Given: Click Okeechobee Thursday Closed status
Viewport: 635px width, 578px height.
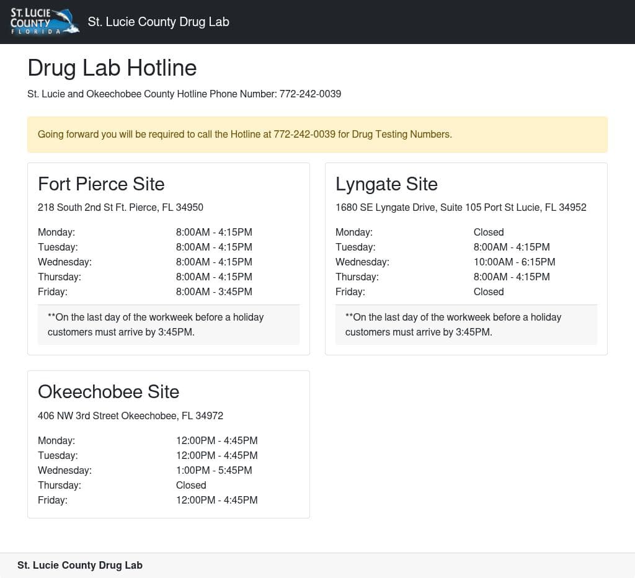Looking at the screenshot, I should [190, 485].
